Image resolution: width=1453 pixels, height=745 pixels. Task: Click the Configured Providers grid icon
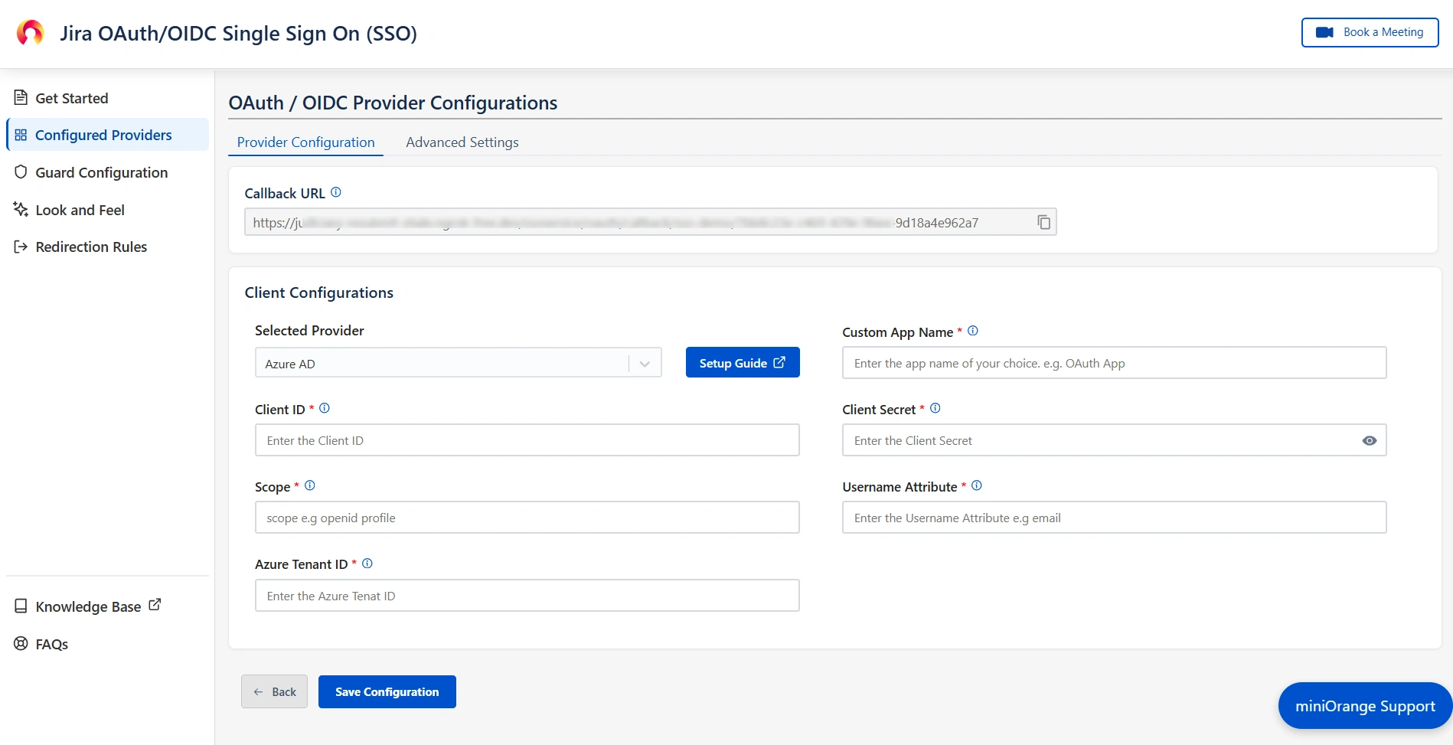click(21, 135)
